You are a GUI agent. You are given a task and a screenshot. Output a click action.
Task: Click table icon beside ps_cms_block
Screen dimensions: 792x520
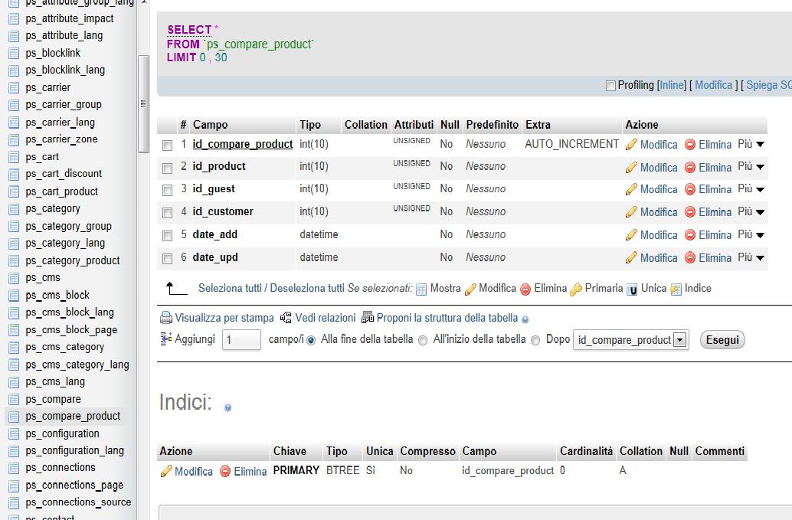coord(14,296)
